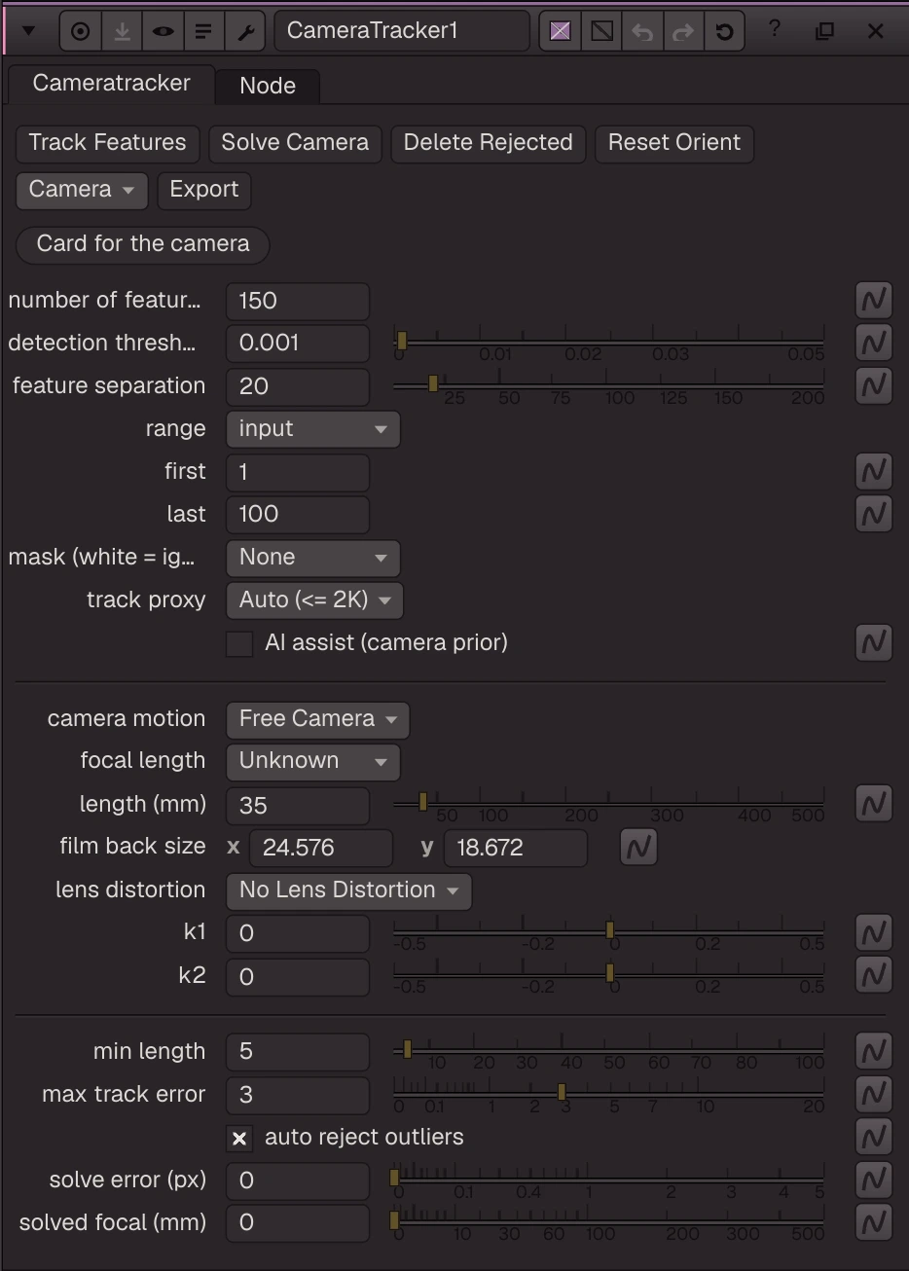909x1271 pixels.
Task: Open the wrench settings icon
Action: pyautogui.click(x=244, y=31)
